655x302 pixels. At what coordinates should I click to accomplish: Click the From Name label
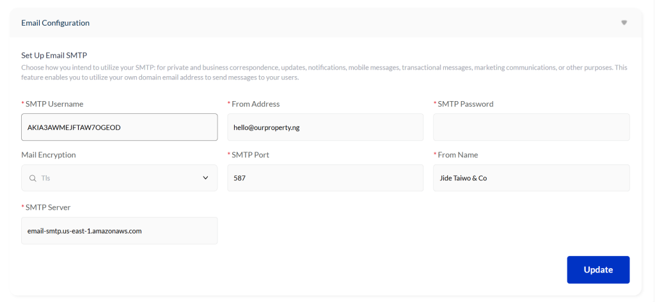[457, 155]
